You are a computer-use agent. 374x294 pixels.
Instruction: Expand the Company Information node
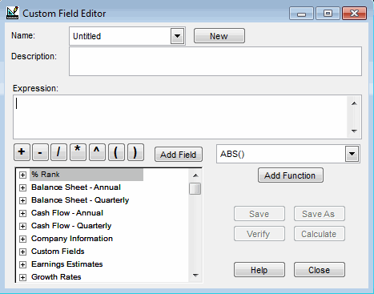22,239
